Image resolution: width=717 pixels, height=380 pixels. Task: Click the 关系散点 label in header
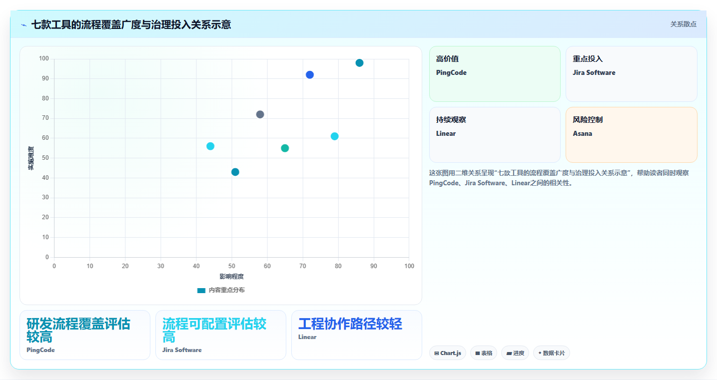[x=683, y=24]
